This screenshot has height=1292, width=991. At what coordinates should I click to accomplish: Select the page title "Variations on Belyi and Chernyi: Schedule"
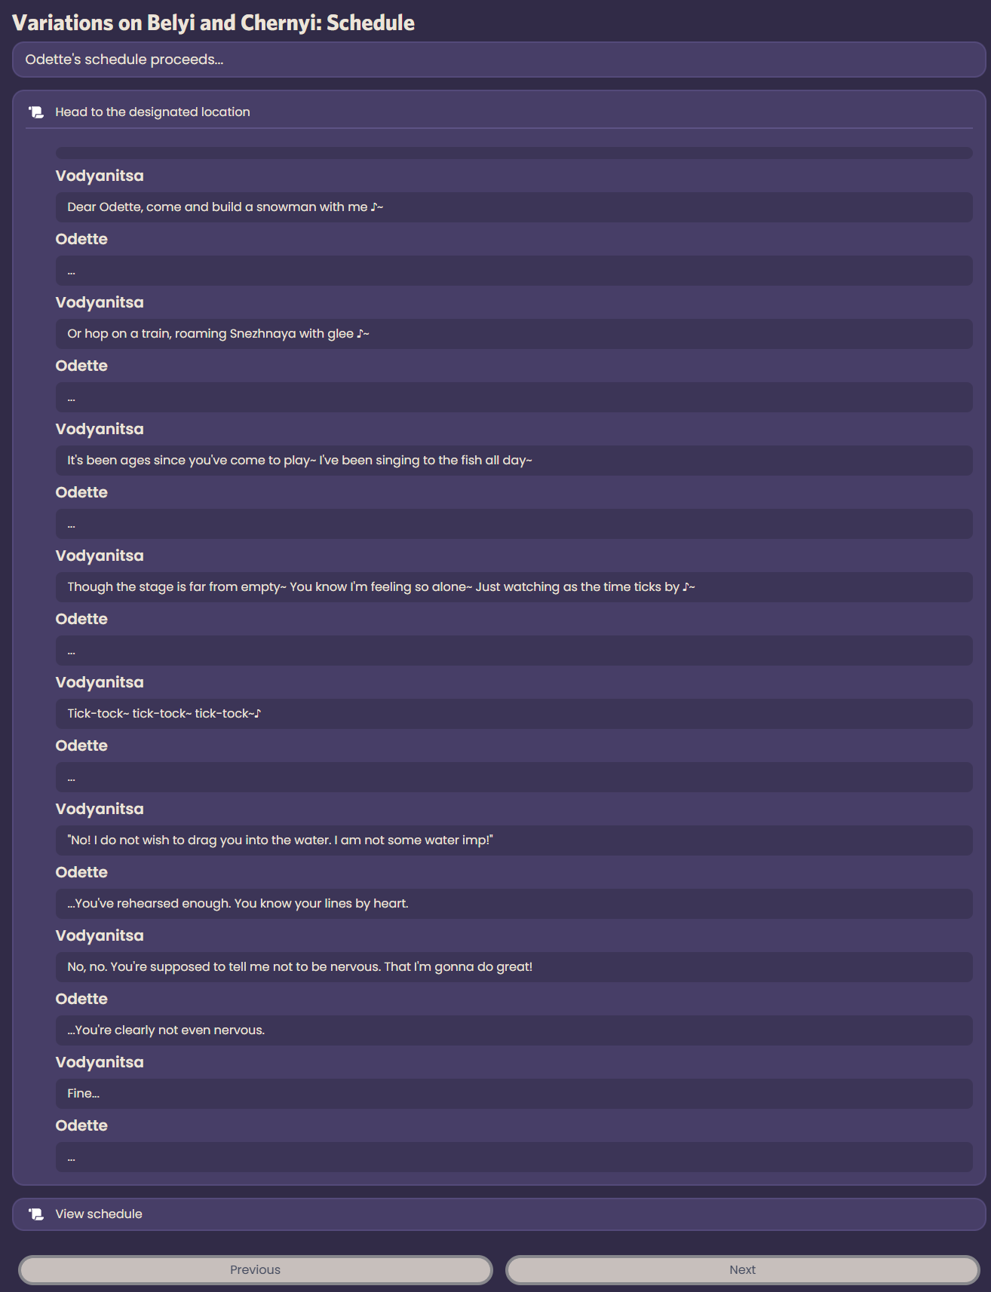tap(213, 23)
